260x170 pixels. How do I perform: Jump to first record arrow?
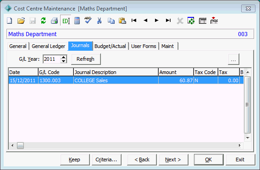tap(134, 20)
